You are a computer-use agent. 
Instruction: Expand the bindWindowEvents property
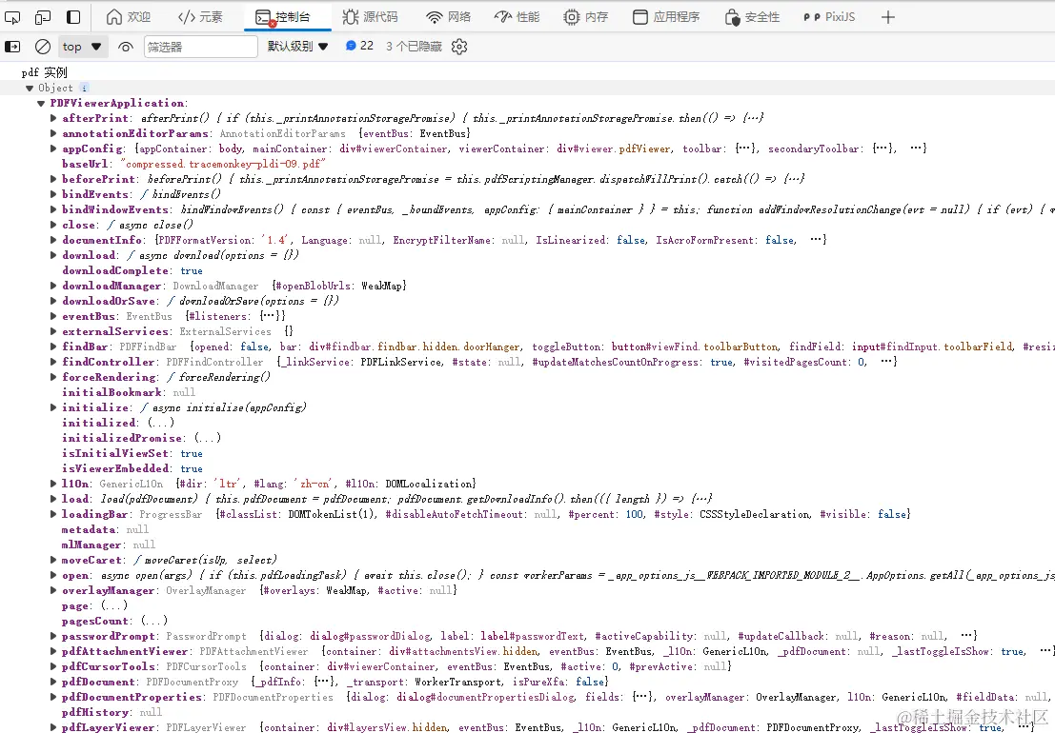pyautogui.click(x=53, y=209)
